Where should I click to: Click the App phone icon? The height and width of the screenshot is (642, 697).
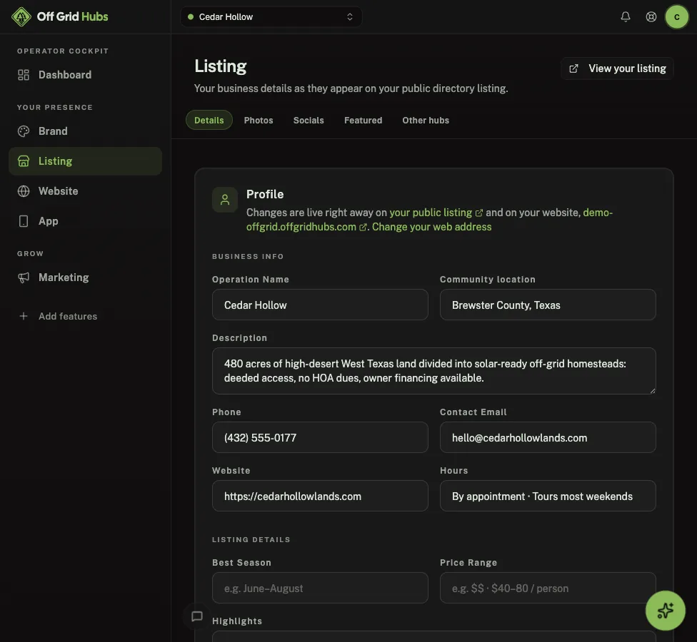tap(23, 221)
